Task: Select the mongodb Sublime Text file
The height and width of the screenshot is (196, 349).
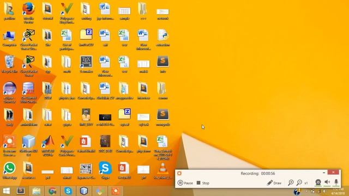Action: pyautogui.click(x=163, y=118)
